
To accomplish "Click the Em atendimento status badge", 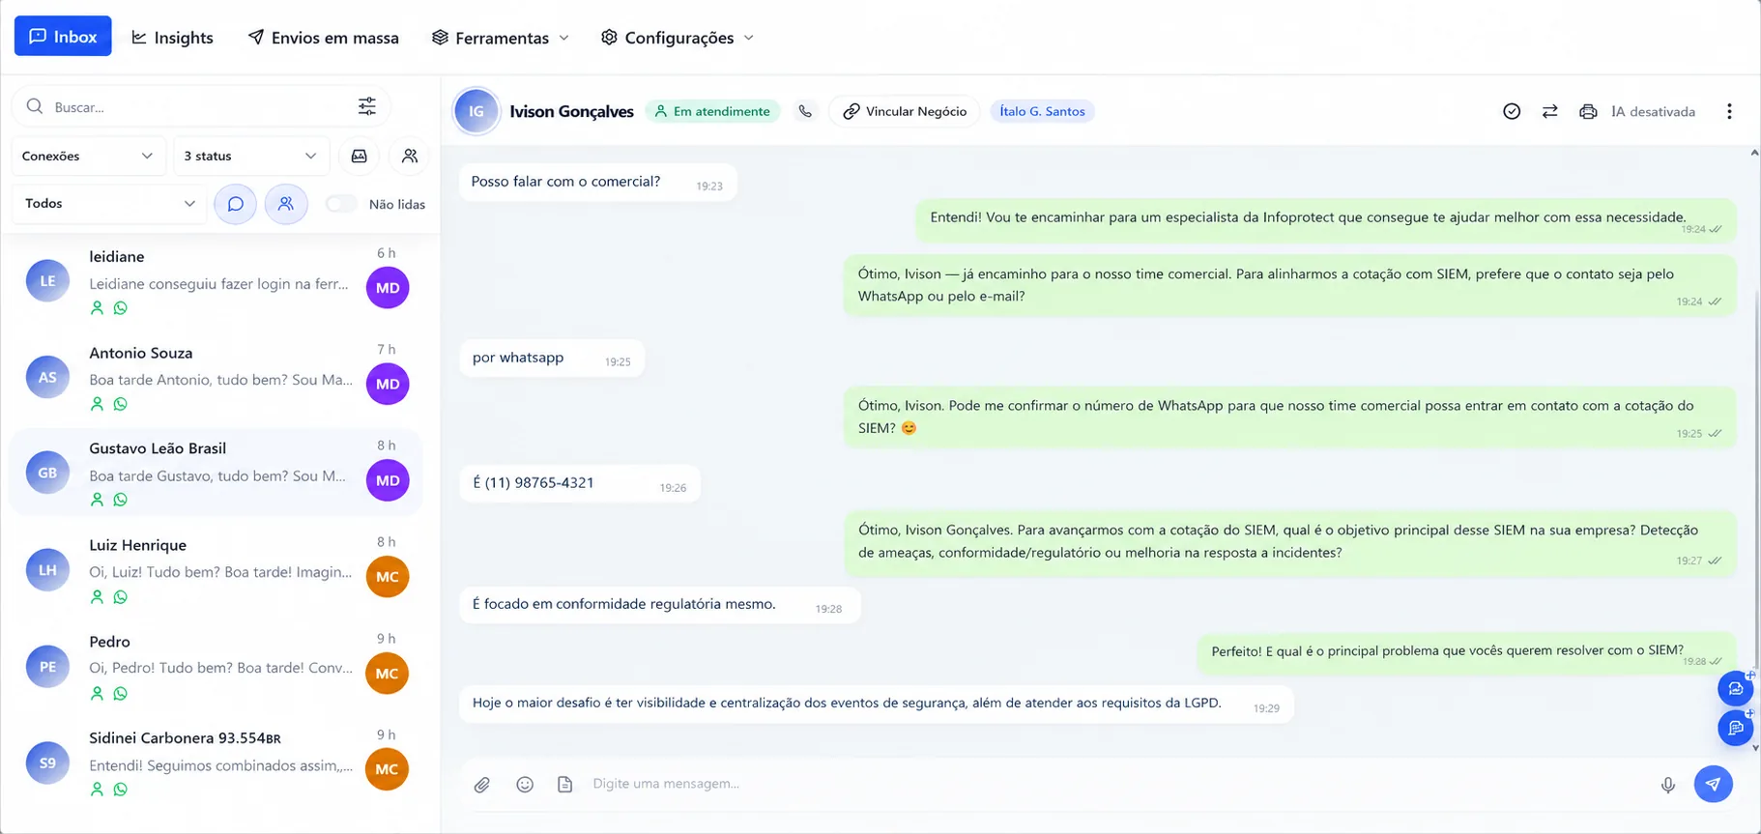I will pyautogui.click(x=713, y=111).
